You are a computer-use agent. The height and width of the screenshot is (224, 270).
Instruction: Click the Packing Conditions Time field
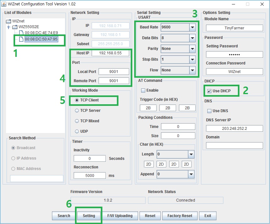(x=178, y=127)
